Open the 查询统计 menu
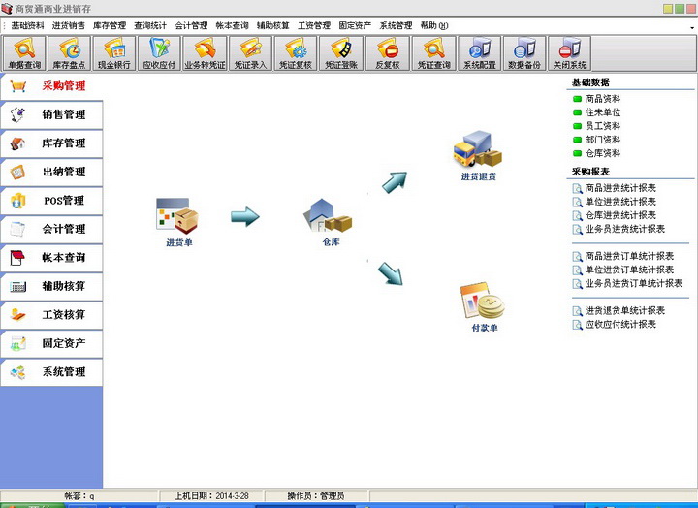 pos(150,26)
